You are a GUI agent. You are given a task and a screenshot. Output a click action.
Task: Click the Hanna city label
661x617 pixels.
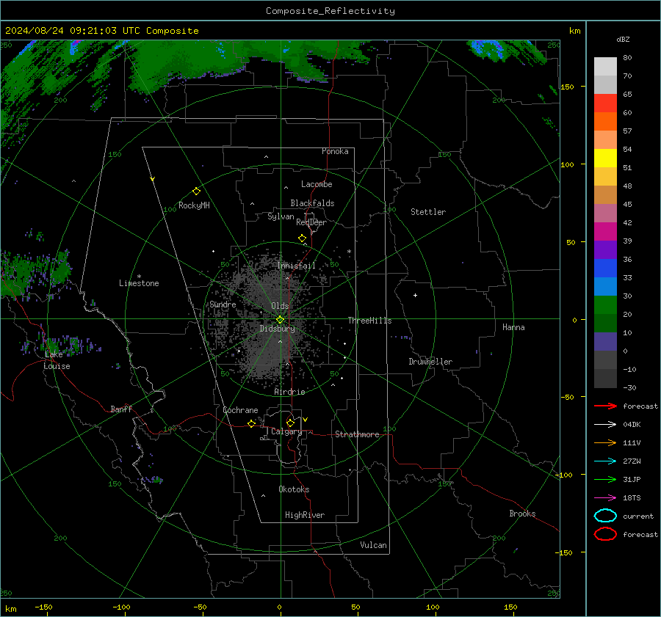pos(513,327)
